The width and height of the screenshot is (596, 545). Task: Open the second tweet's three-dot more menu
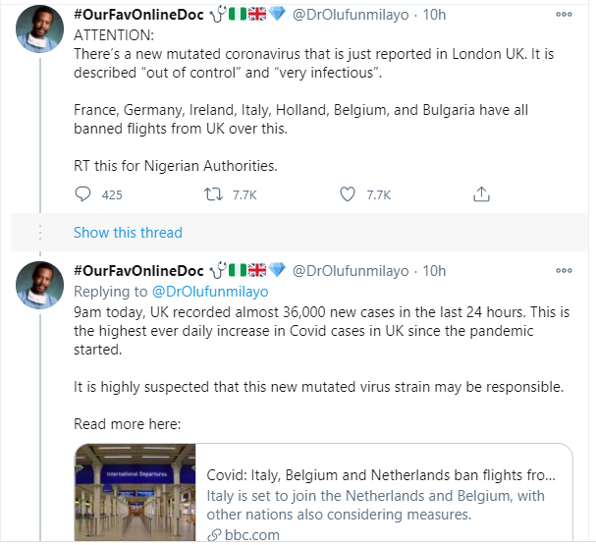coord(564,270)
